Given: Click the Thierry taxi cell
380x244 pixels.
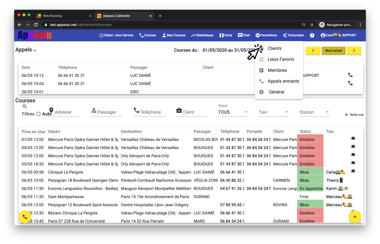Looking at the screenshot, I should click(335, 180).
